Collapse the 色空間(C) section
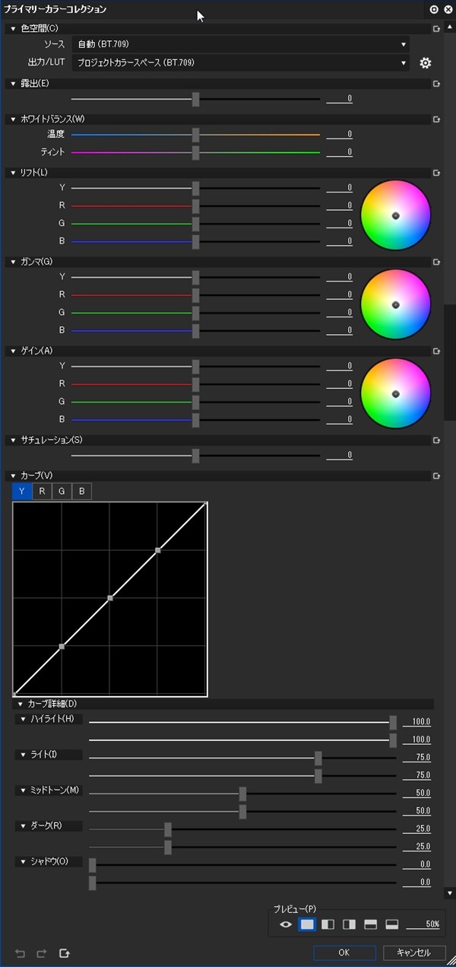 (14, 29)
